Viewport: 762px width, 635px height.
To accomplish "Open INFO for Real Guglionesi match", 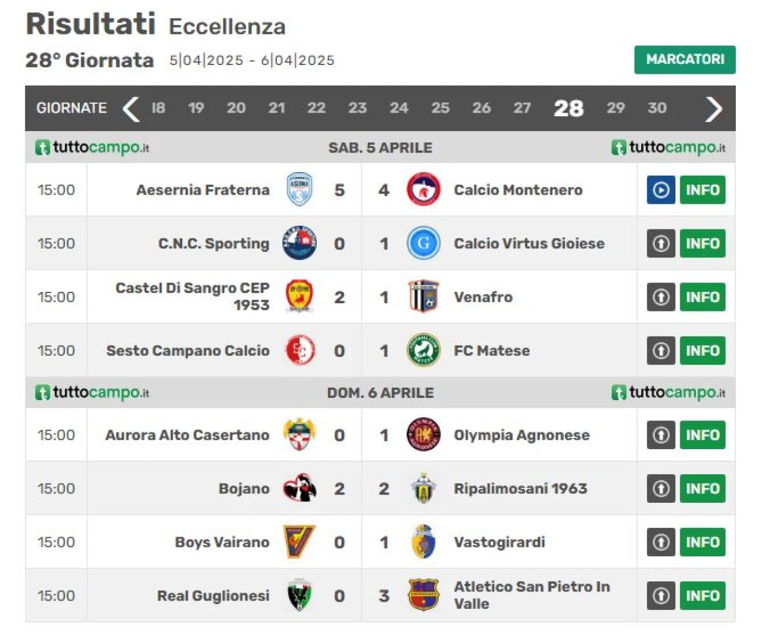I will click(702, 596).
